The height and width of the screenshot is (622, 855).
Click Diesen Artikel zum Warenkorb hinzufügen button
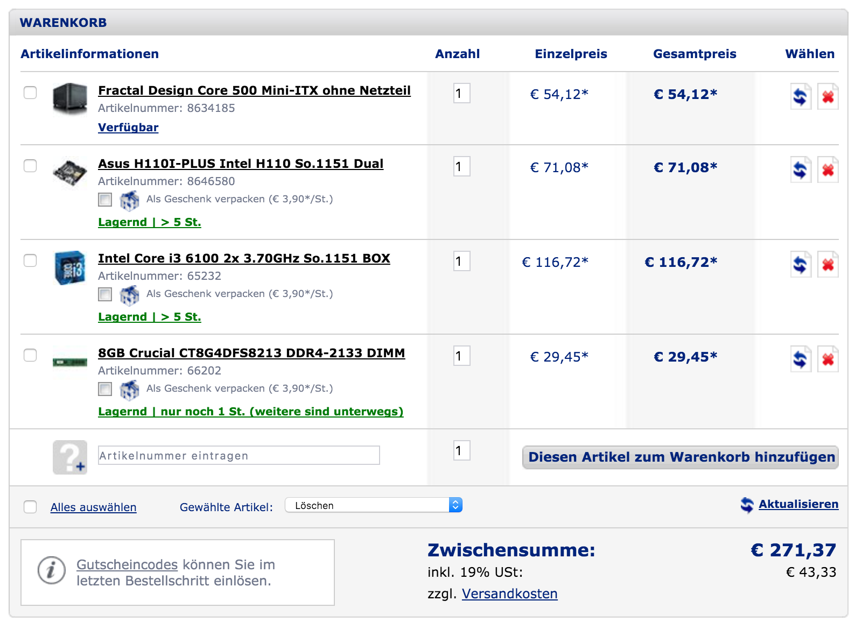pos(681,457)
